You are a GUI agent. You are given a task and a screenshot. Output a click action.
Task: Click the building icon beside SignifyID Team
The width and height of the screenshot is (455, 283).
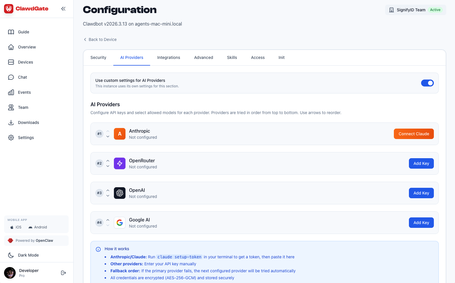392,10
